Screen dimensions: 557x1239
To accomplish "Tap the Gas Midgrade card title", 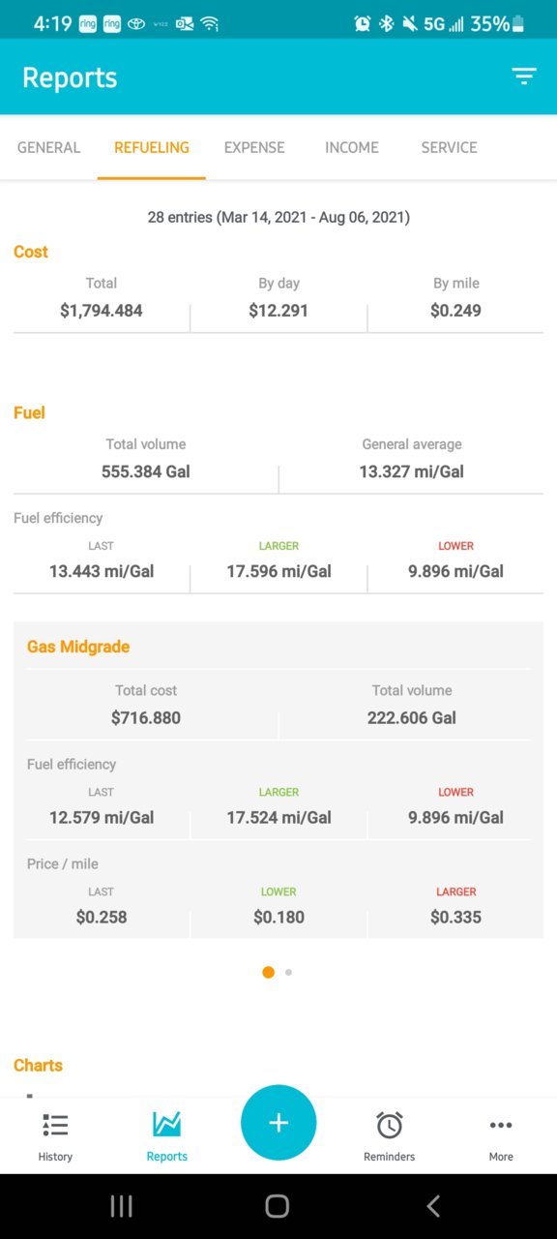I will point(78,647).
